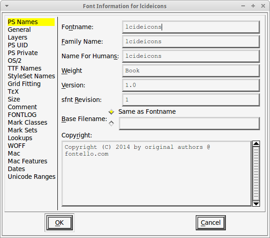Open the Layers section
This screenshot has width=270, height=238.
pyautogui.click(x=18, y=37)
